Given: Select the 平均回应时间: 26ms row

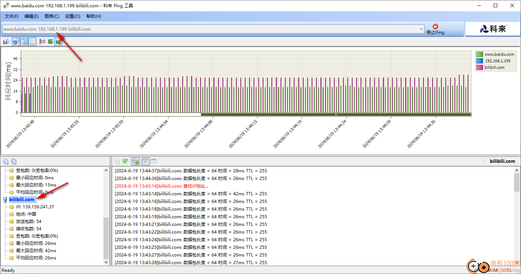Looking at the screenshot, I should [x=36, y=258].
